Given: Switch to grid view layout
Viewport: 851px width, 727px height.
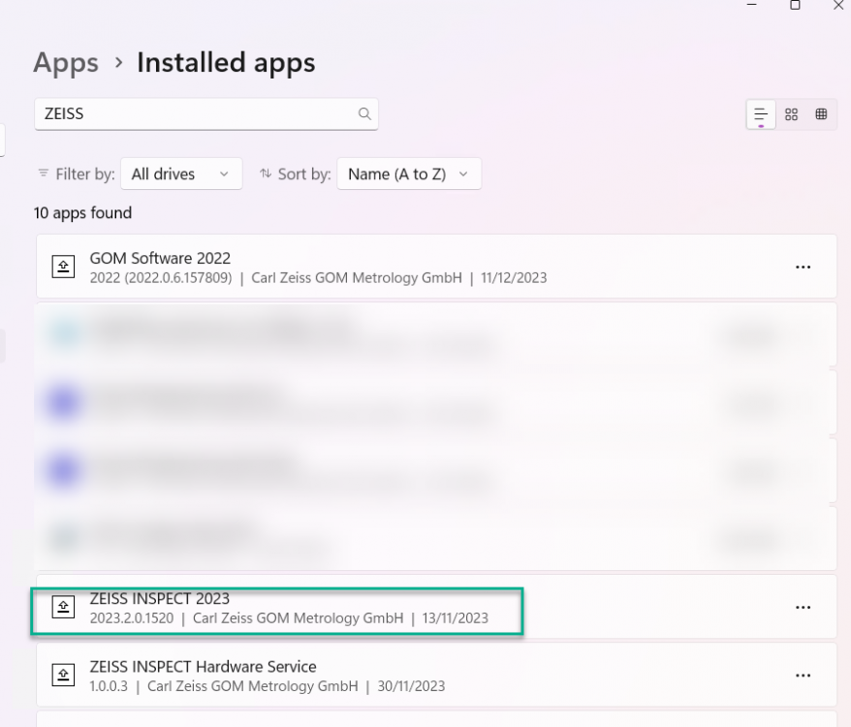Looking at the screenshot, I should 791,114.
